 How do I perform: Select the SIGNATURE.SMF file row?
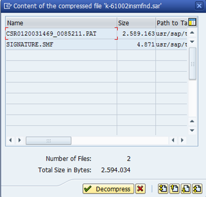[x=97, y=44]
